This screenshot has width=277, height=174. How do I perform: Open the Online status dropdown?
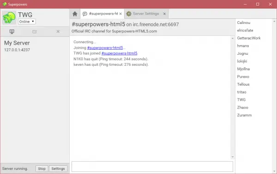tap(27, 22)
